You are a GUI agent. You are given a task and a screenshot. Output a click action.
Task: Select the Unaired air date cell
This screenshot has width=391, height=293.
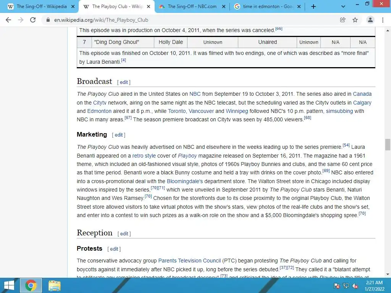(x=267, y=42)
